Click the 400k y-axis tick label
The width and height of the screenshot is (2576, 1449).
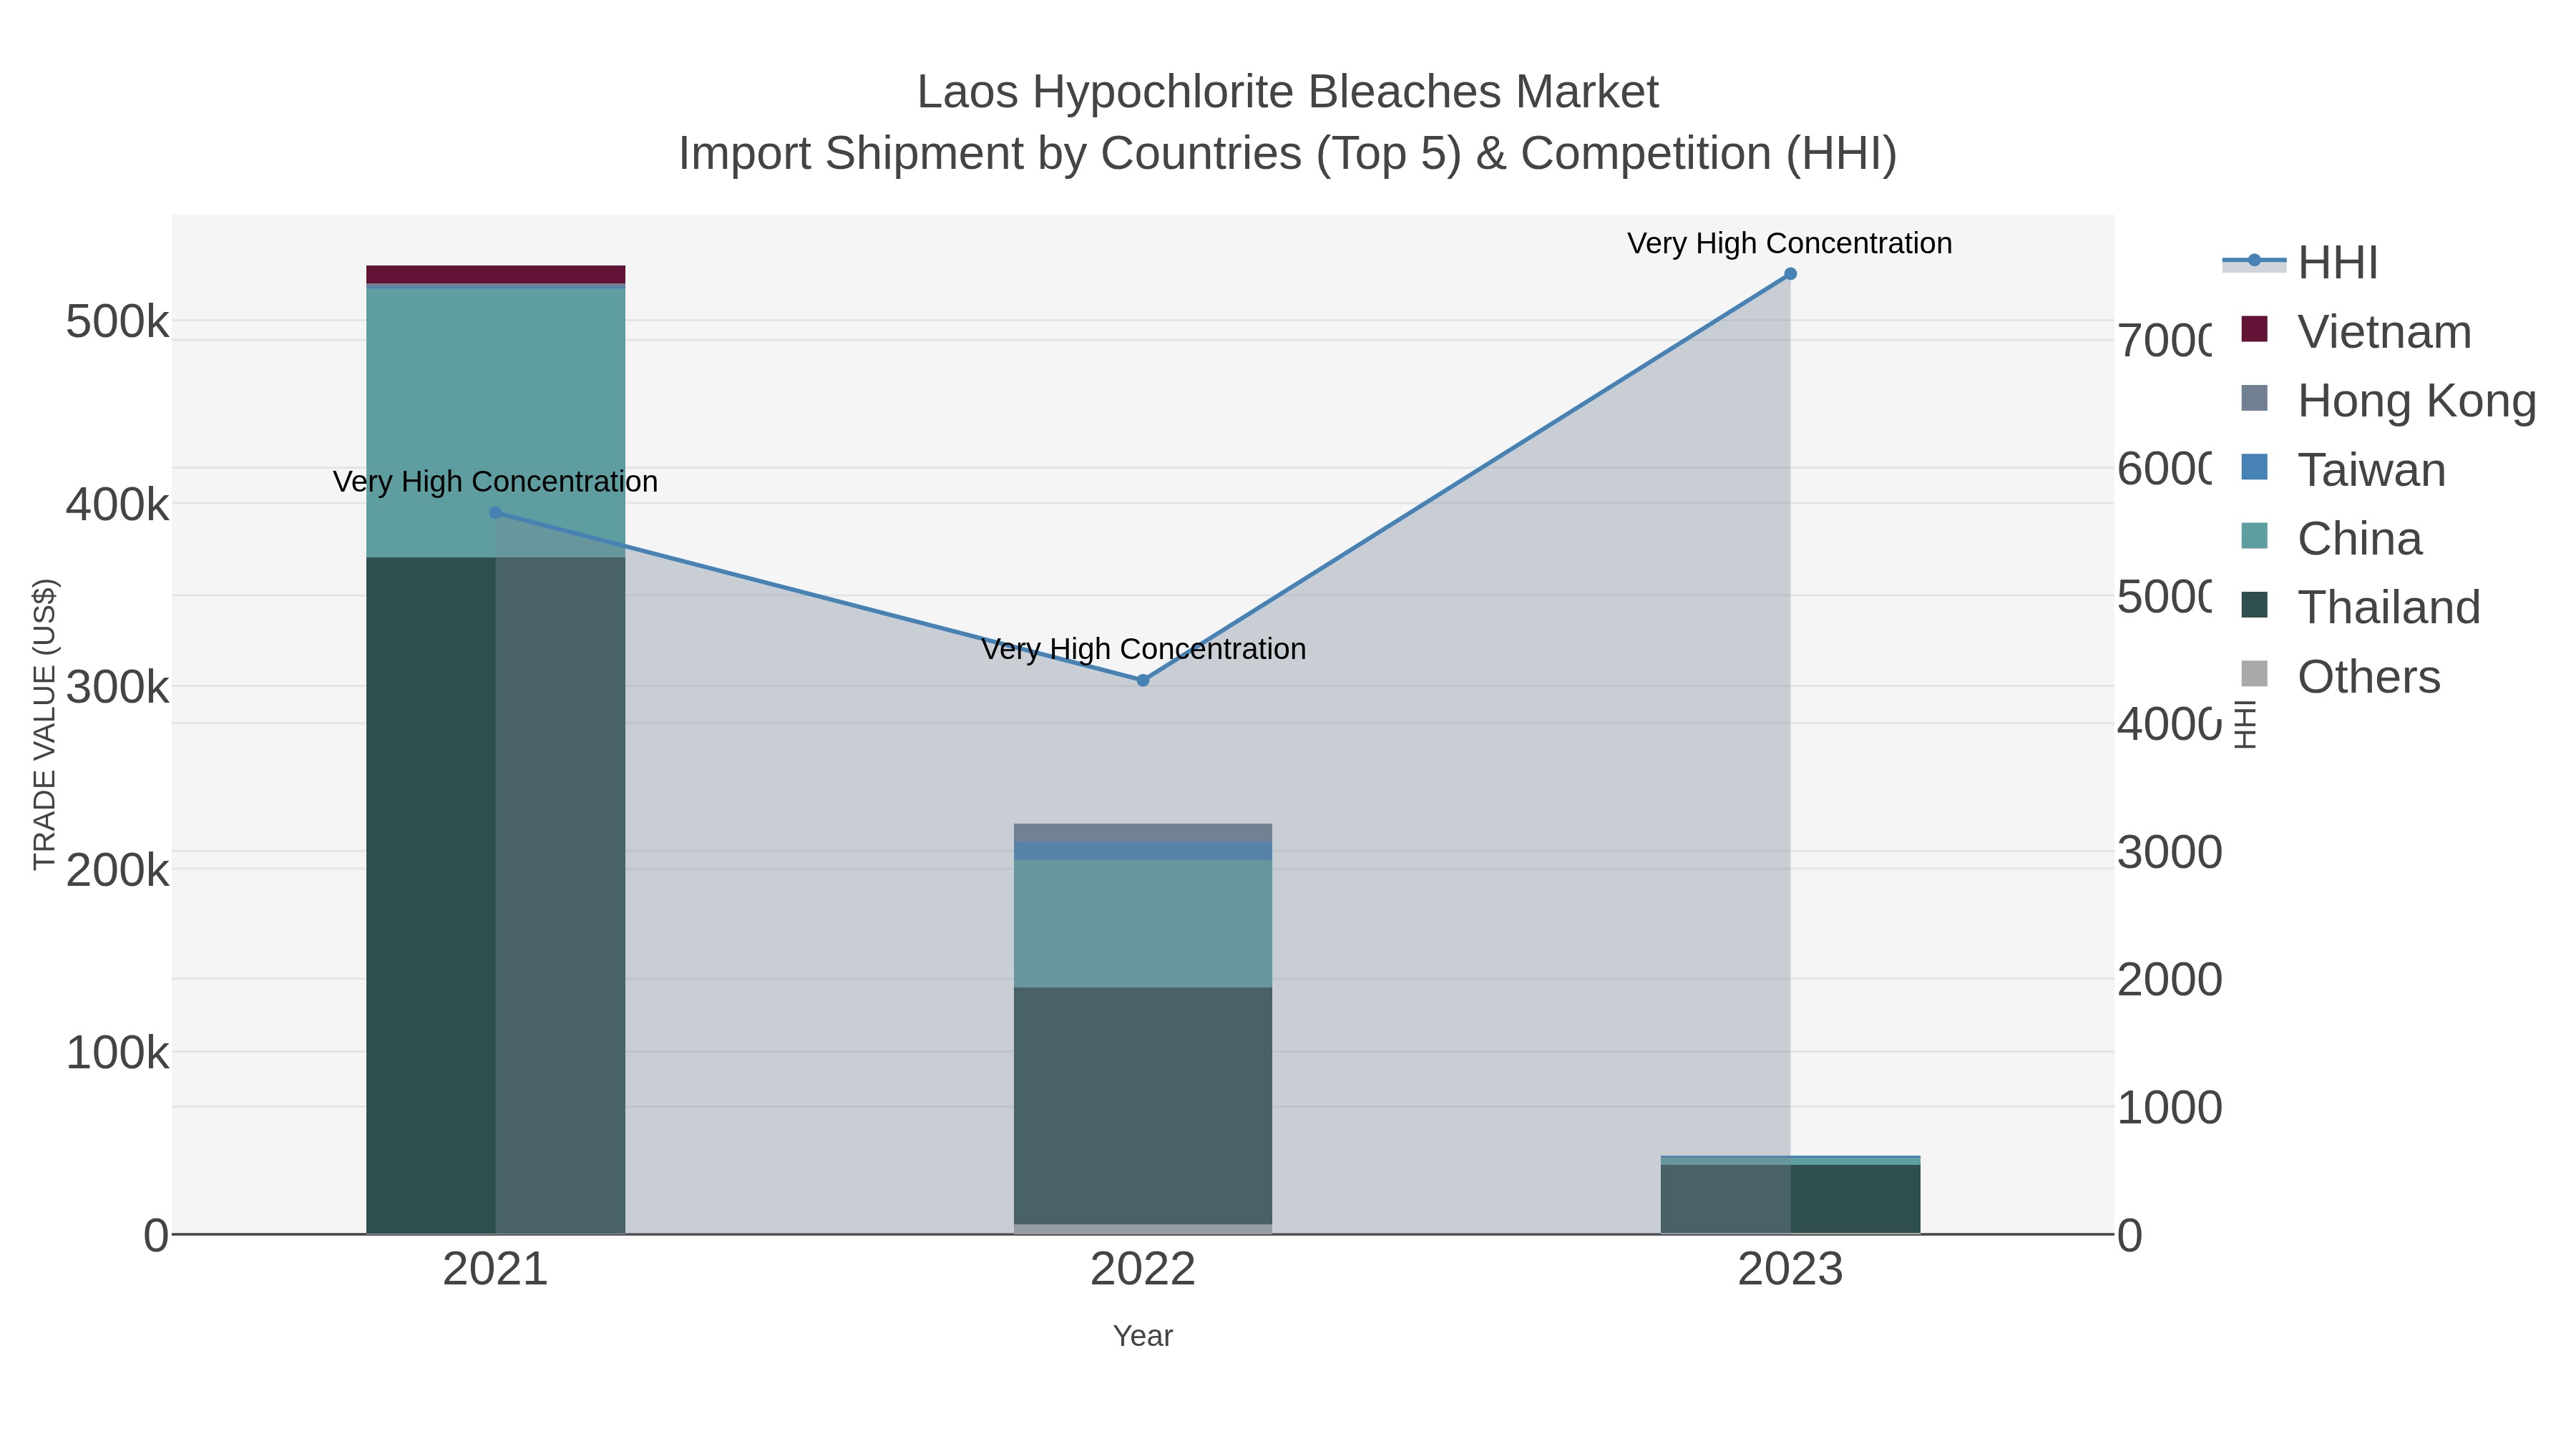point(118,505)
